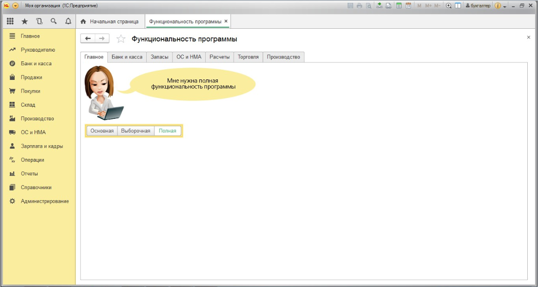This screenshot has height=287, width=538.
Task: Close the 'Функциональность программы' tab
Action: click(x=226, y=21)
